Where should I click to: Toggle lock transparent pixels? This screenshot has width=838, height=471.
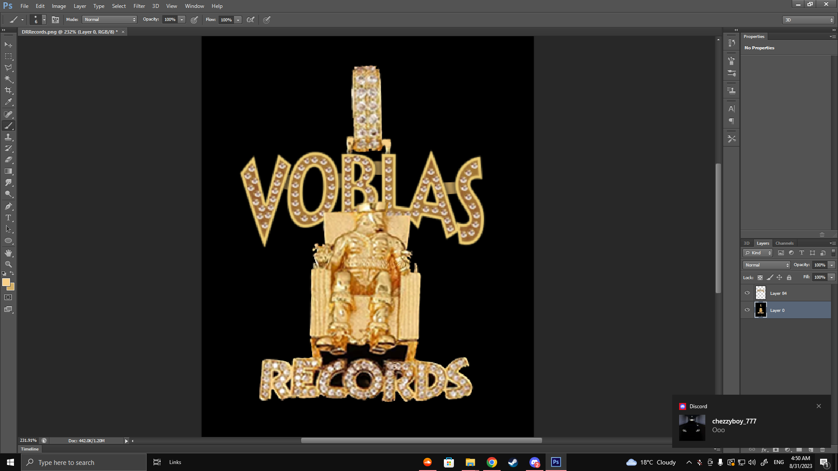click(x=760, y=277)
